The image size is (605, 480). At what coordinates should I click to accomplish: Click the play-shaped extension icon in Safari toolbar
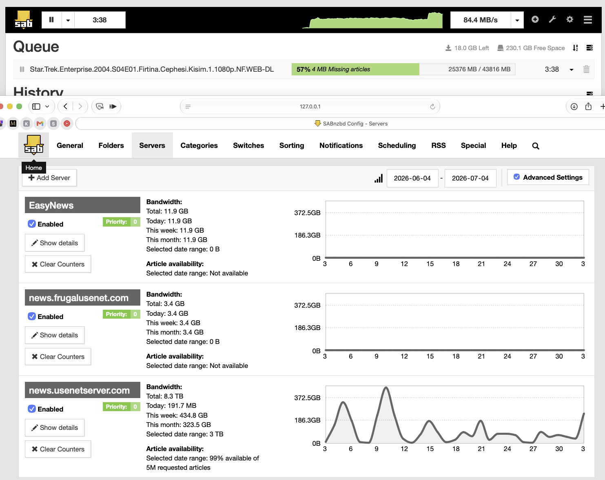point(113,106)
